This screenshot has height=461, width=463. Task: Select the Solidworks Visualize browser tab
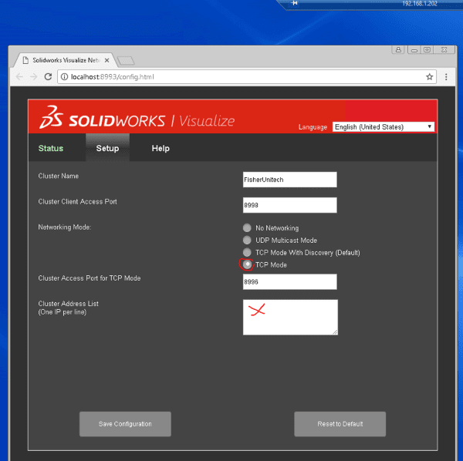click(x=66, y=60)
